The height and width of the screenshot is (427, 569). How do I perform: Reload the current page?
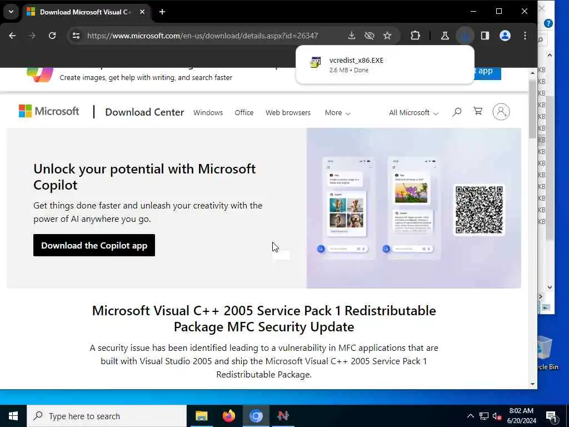[52, 36]
